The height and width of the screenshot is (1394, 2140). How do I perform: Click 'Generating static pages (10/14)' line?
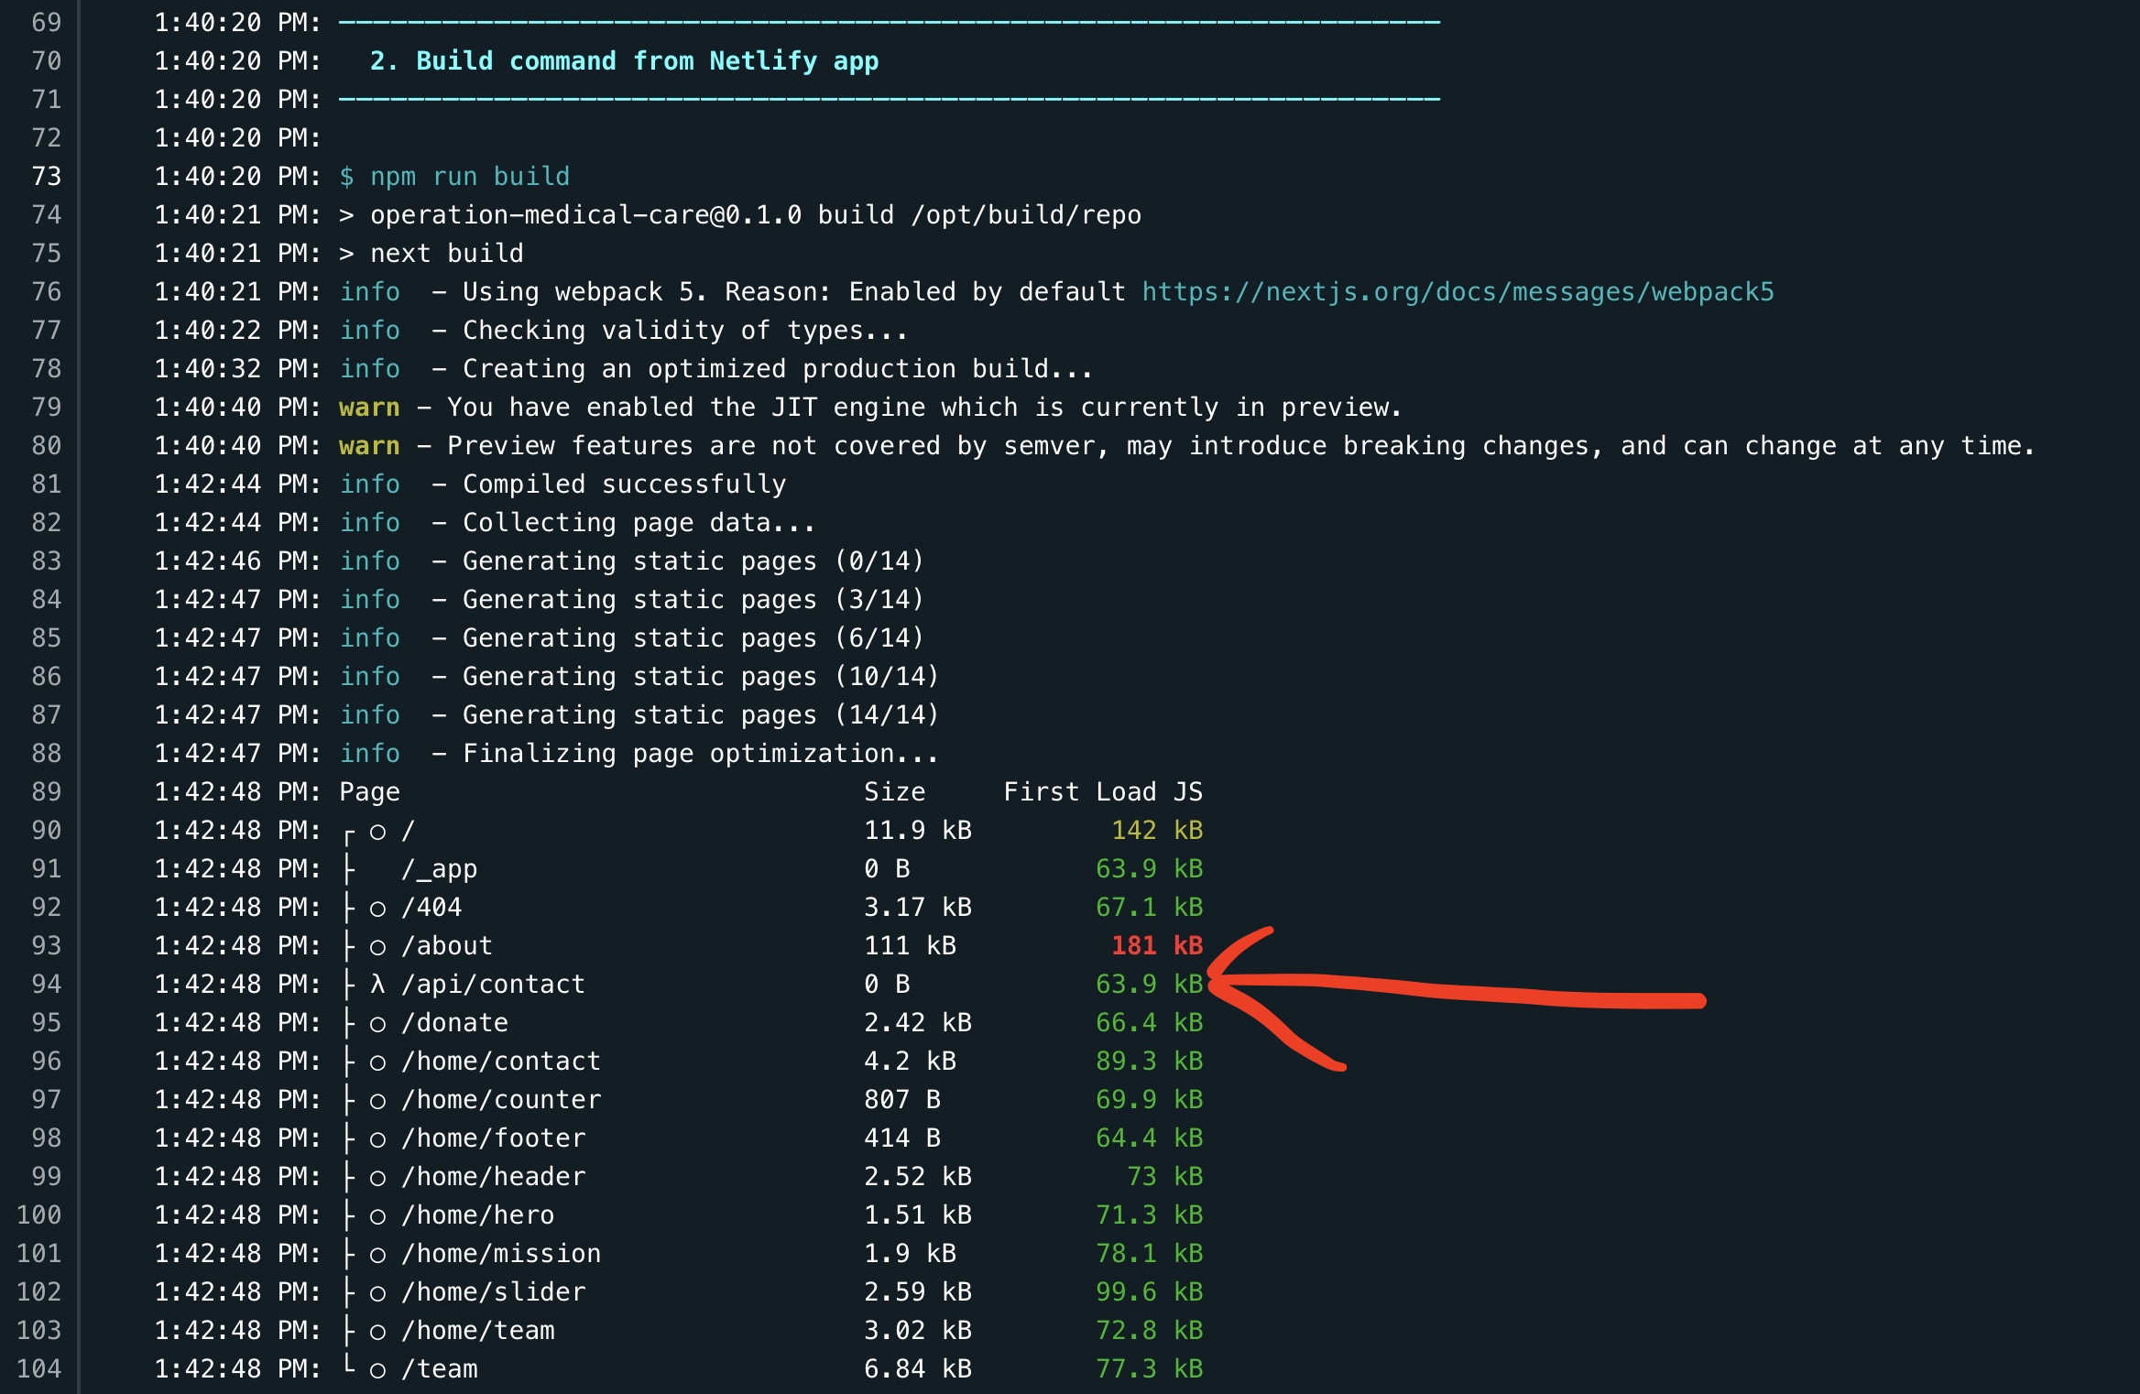click(x=701, y=677)
